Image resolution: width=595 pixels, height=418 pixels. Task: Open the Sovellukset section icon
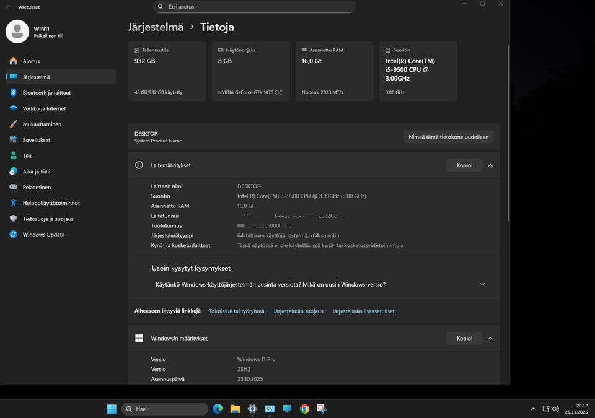click(13, 140)
